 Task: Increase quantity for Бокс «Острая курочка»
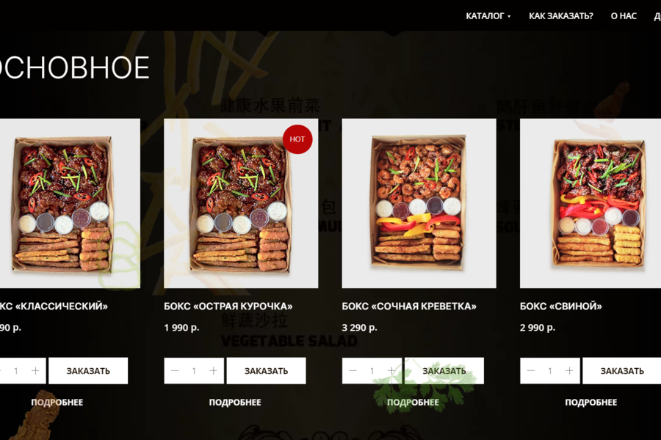[213, 370]
